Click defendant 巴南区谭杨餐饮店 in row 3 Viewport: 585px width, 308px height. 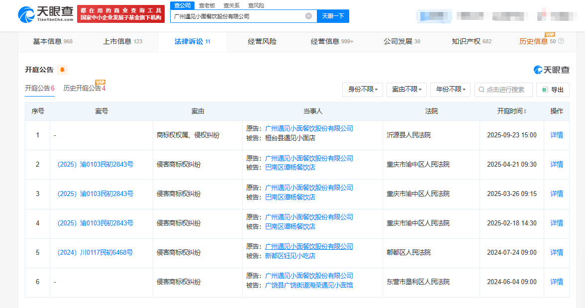click(x=291, y=197)
